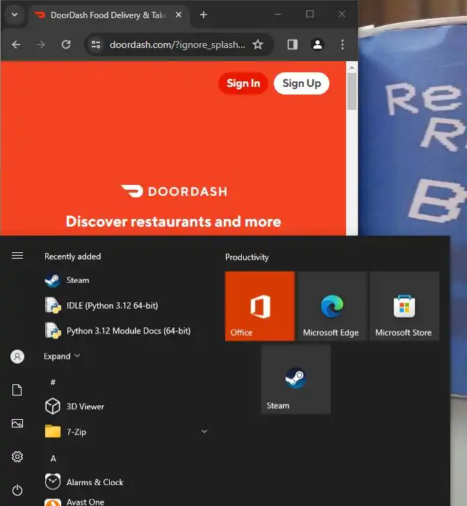The image size is (467, 506).
Task: Click the scrollbar up arrow
Action: click(x=352, y=67)
